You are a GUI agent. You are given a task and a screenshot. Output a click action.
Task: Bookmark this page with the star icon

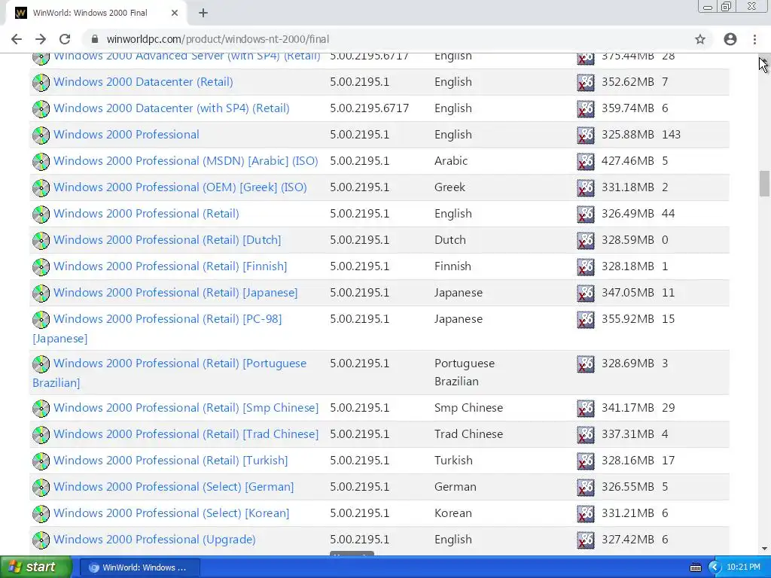click(700, 39)
